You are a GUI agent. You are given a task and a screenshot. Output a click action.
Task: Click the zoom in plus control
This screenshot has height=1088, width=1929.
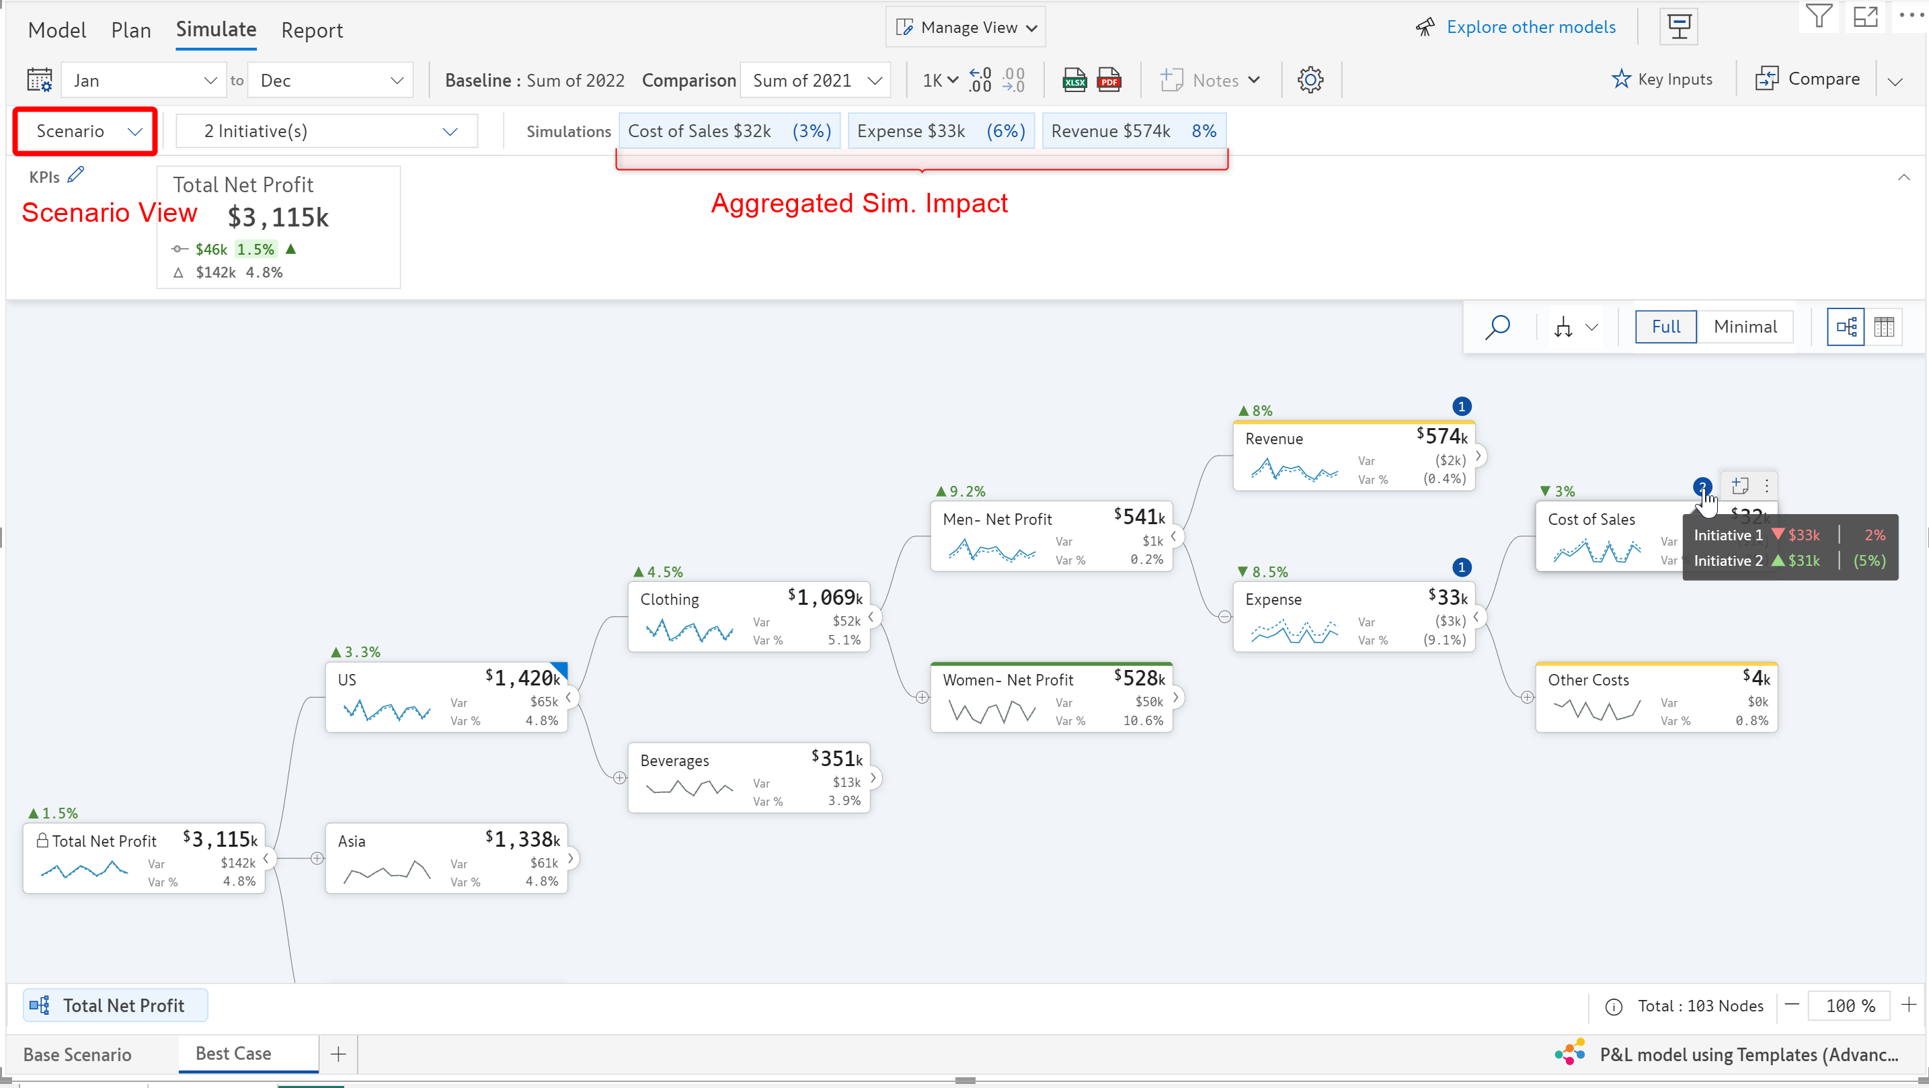(1909, 1005)
